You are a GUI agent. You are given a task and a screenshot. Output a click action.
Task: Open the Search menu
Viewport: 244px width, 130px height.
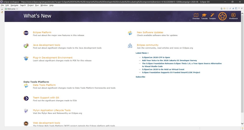pos(23,5)
